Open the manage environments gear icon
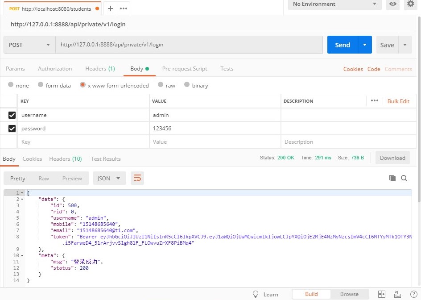This screenshot has height=300, width=421. tap(410, 4)
